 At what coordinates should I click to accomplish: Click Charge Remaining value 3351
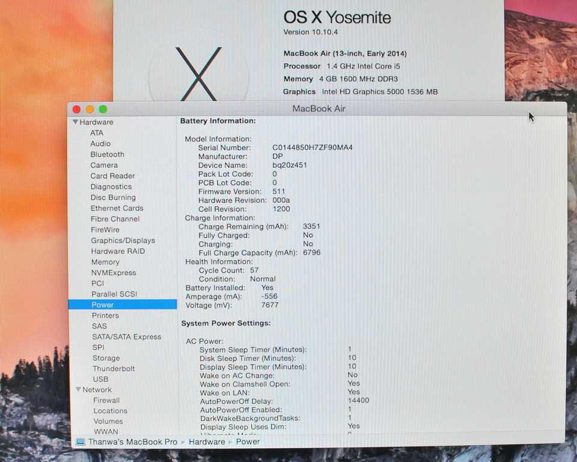pos(311,226)
